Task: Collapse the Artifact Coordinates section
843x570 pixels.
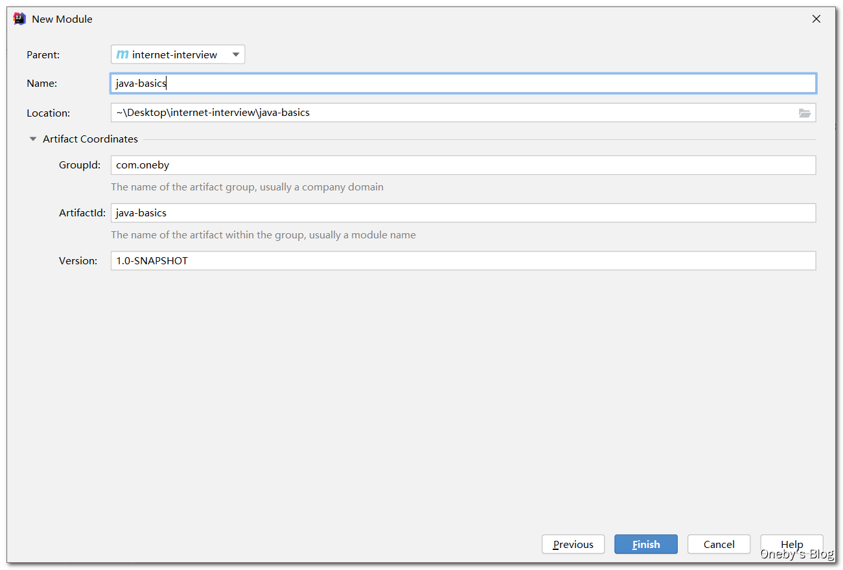Action: click(x=33, y=139)
